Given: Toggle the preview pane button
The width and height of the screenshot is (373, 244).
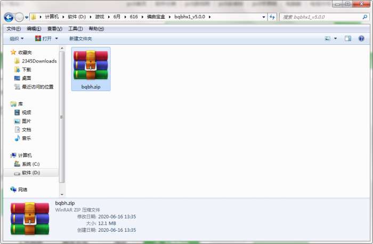Looking at the screenshot, I should pyautogui.click(x=348, y=38).
